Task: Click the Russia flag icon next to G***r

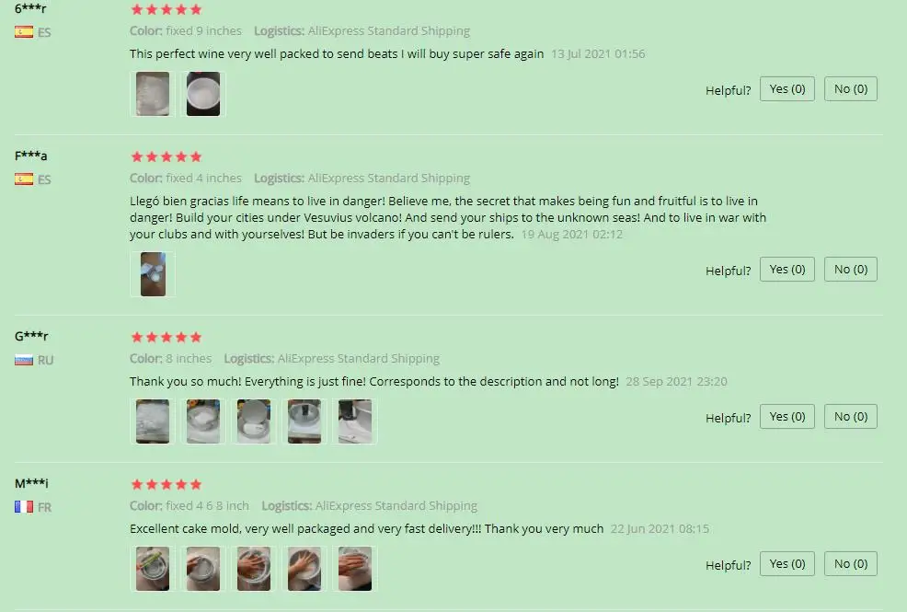Action: (x=24, y=360)
